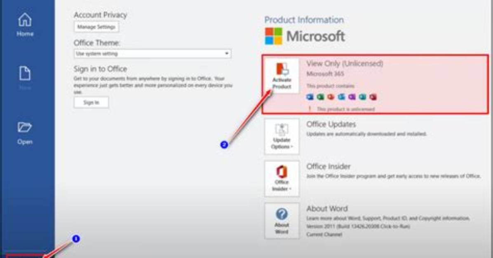Click the About Word button
This screenshot has height=258, width=493.
point(282,221)
